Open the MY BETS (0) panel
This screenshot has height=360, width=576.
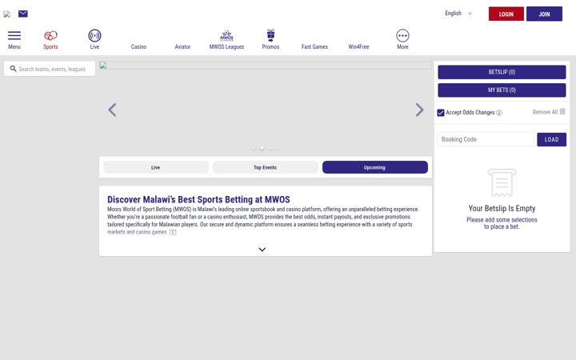502,90
